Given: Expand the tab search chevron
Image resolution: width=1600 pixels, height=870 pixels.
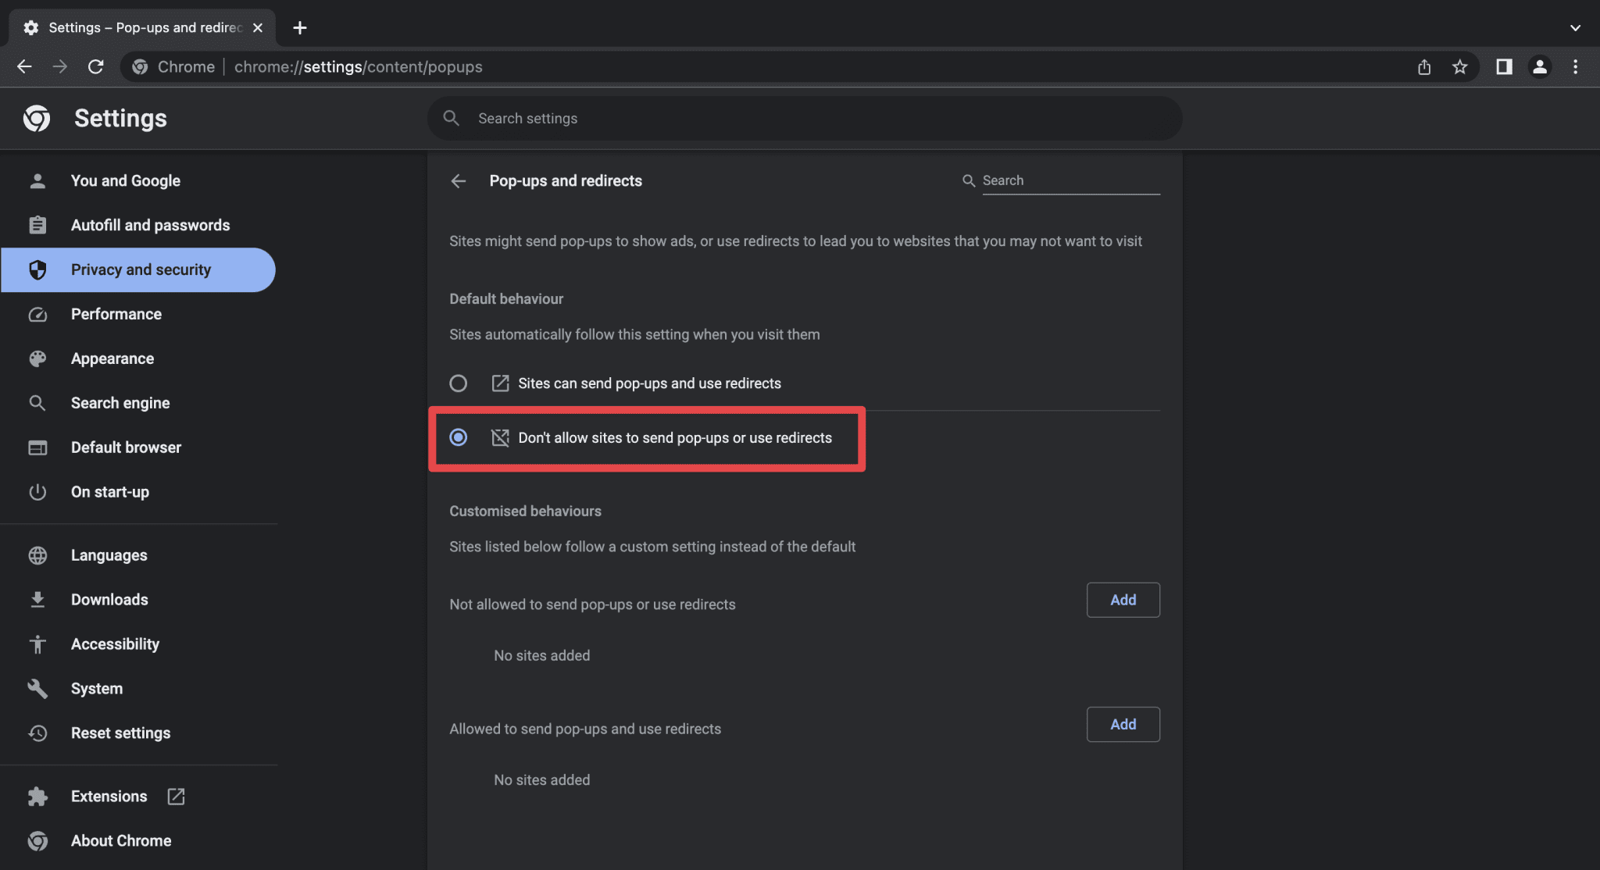Looking at the screenshot, I should coord(1575,28).
